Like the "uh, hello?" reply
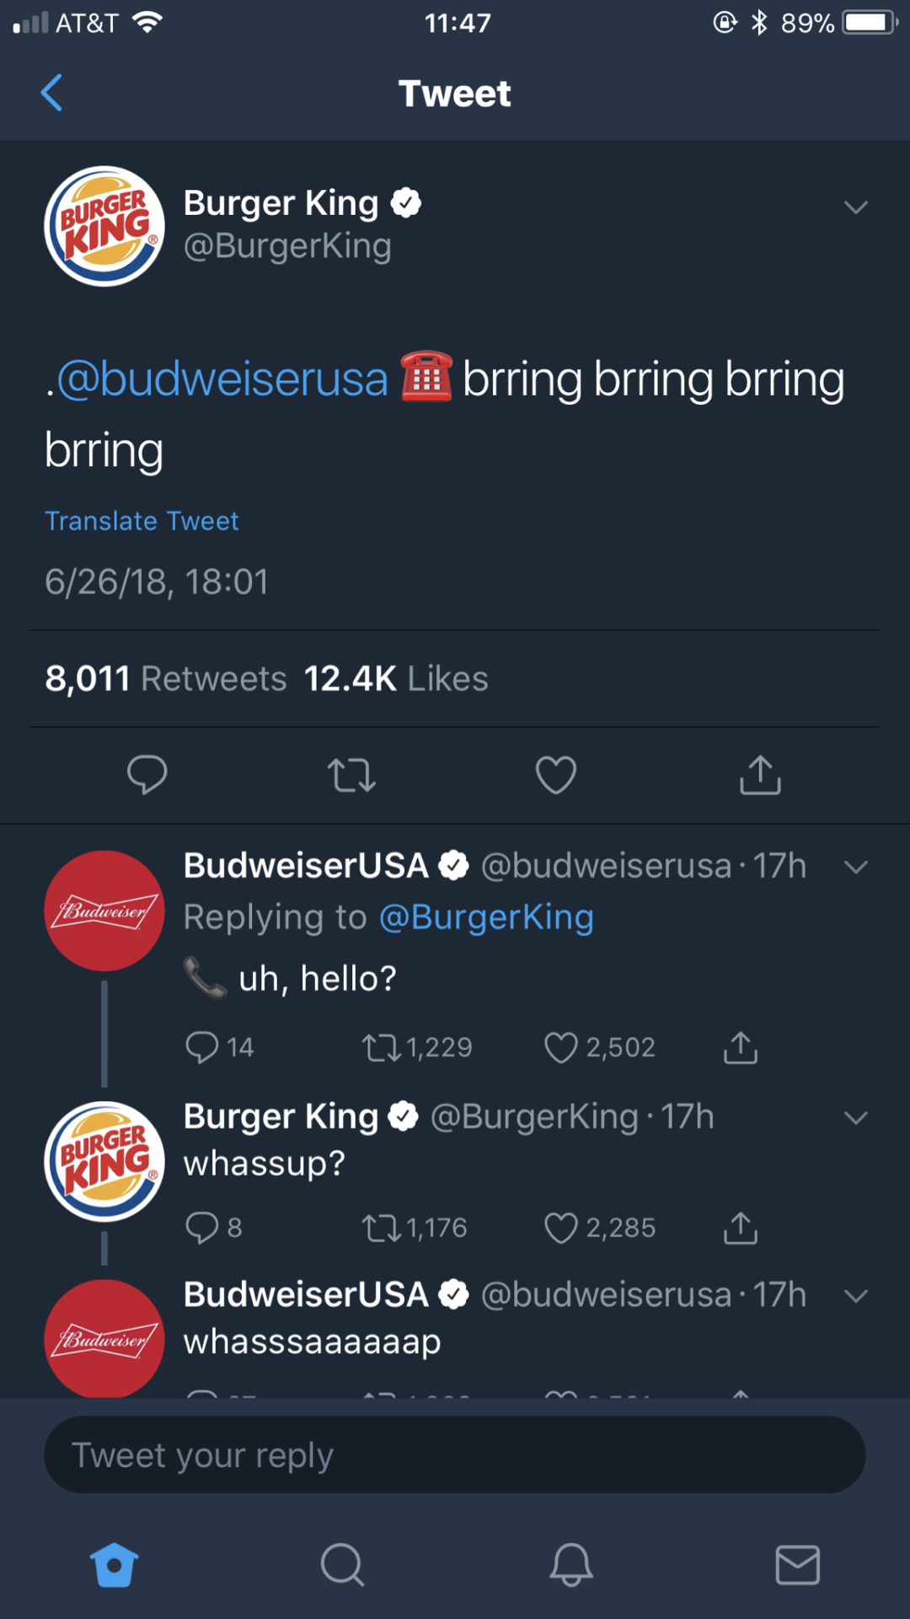The image size is (910, 1619). (x=561, y=1047)
